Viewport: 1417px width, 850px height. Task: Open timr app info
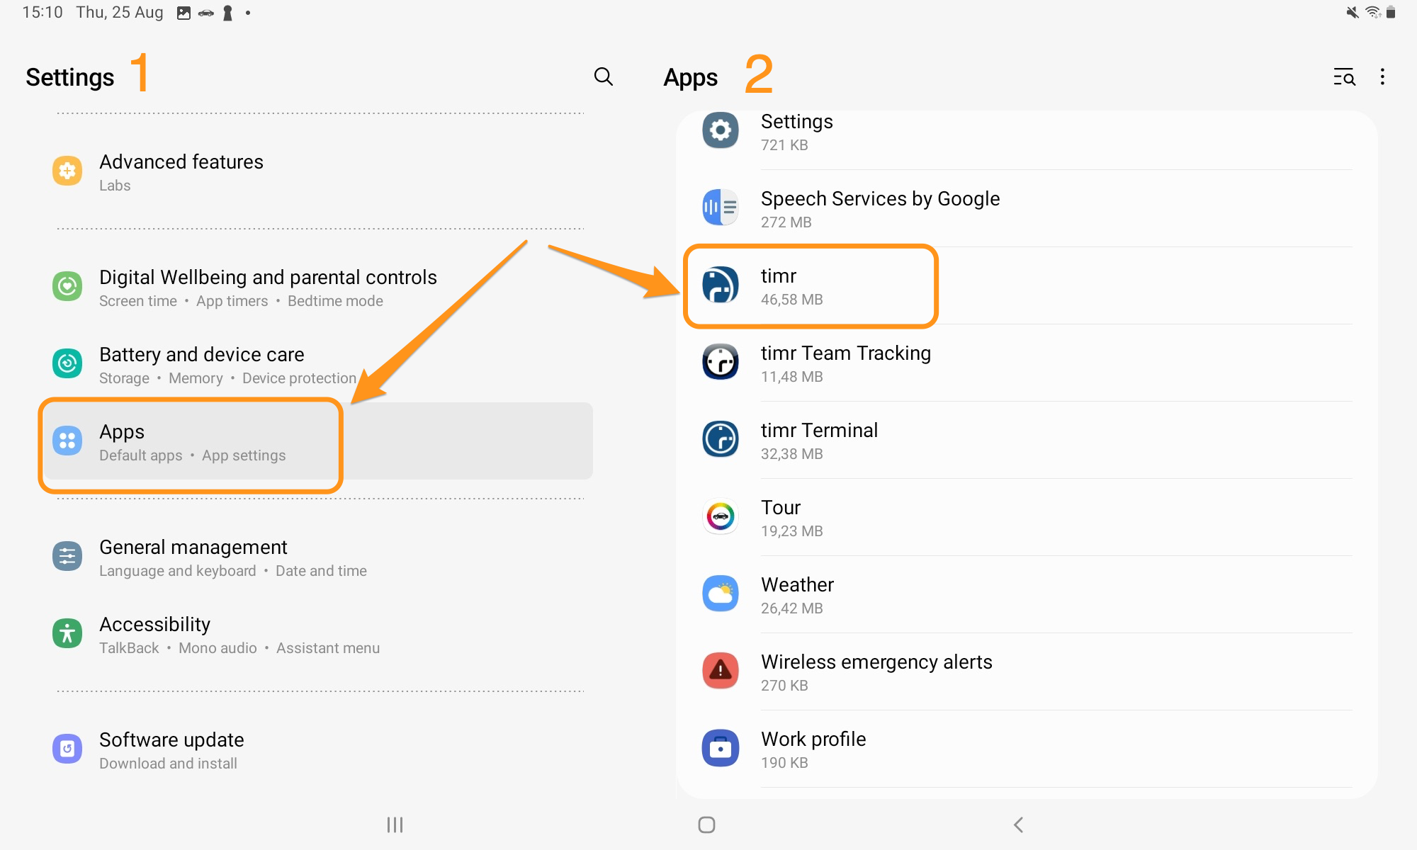point(1027,285)
